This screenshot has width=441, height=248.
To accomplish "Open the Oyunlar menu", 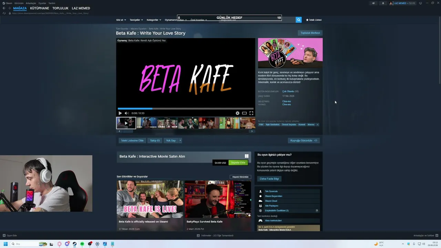I will (x=42, y=3).
